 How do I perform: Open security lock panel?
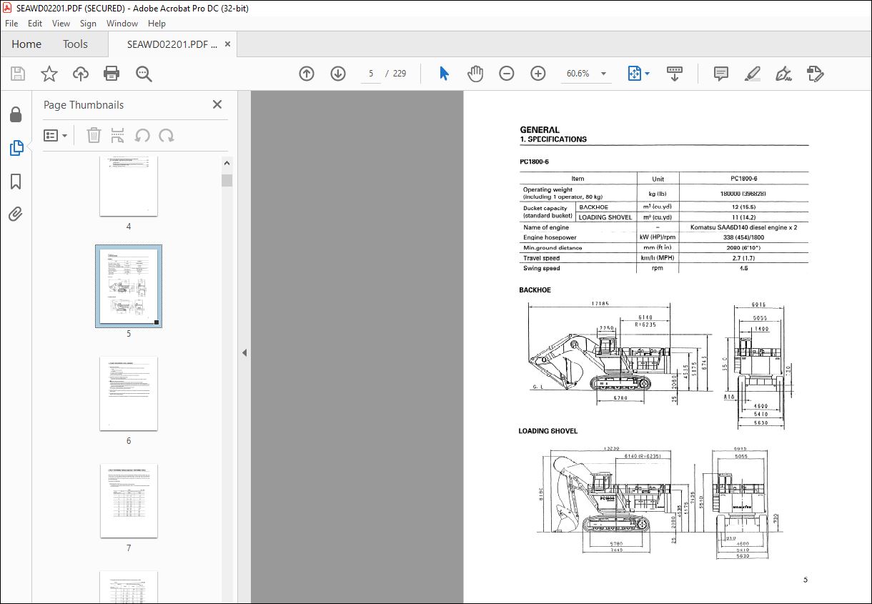[x=16, y=115]
